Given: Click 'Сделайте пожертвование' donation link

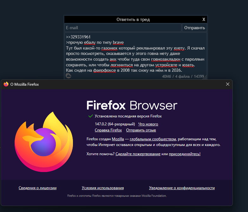Looking at the screenshot, I should click(x=138, y=154).
